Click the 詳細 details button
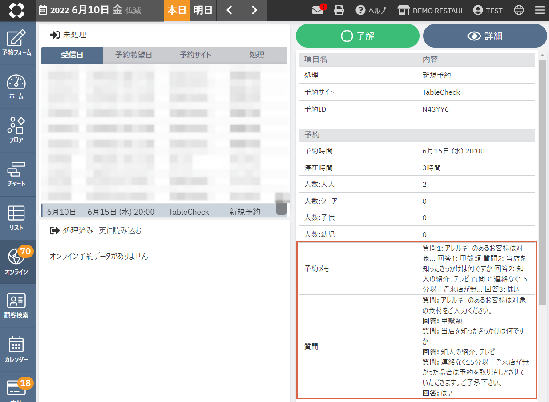This screenshot has height=402, width=549. click(485, 36)
